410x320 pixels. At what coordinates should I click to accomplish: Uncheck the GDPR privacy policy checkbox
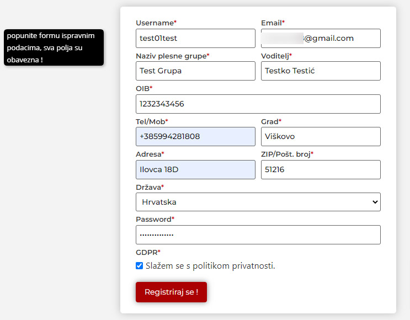coord(139,266)
